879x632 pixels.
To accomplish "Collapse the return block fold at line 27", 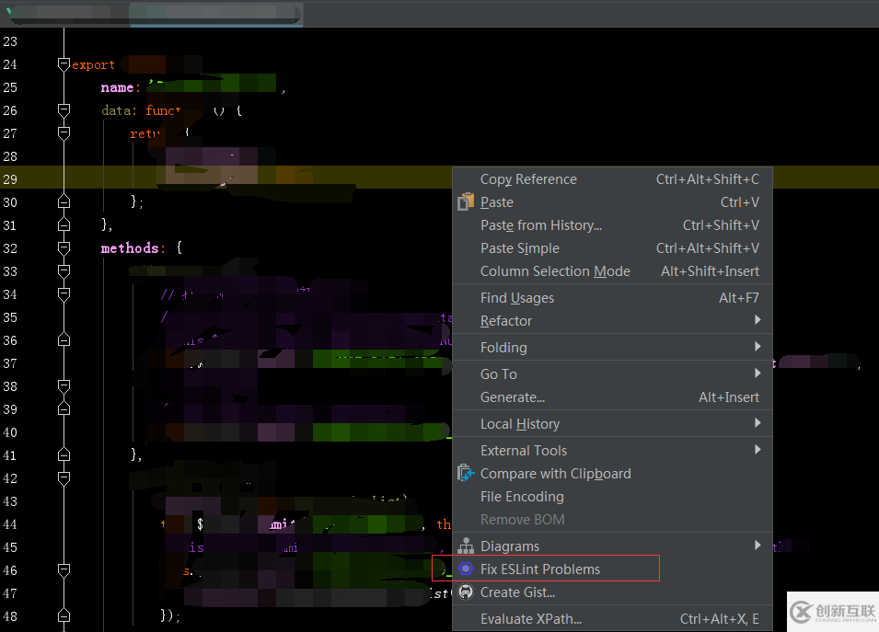I will pos(64,133).
